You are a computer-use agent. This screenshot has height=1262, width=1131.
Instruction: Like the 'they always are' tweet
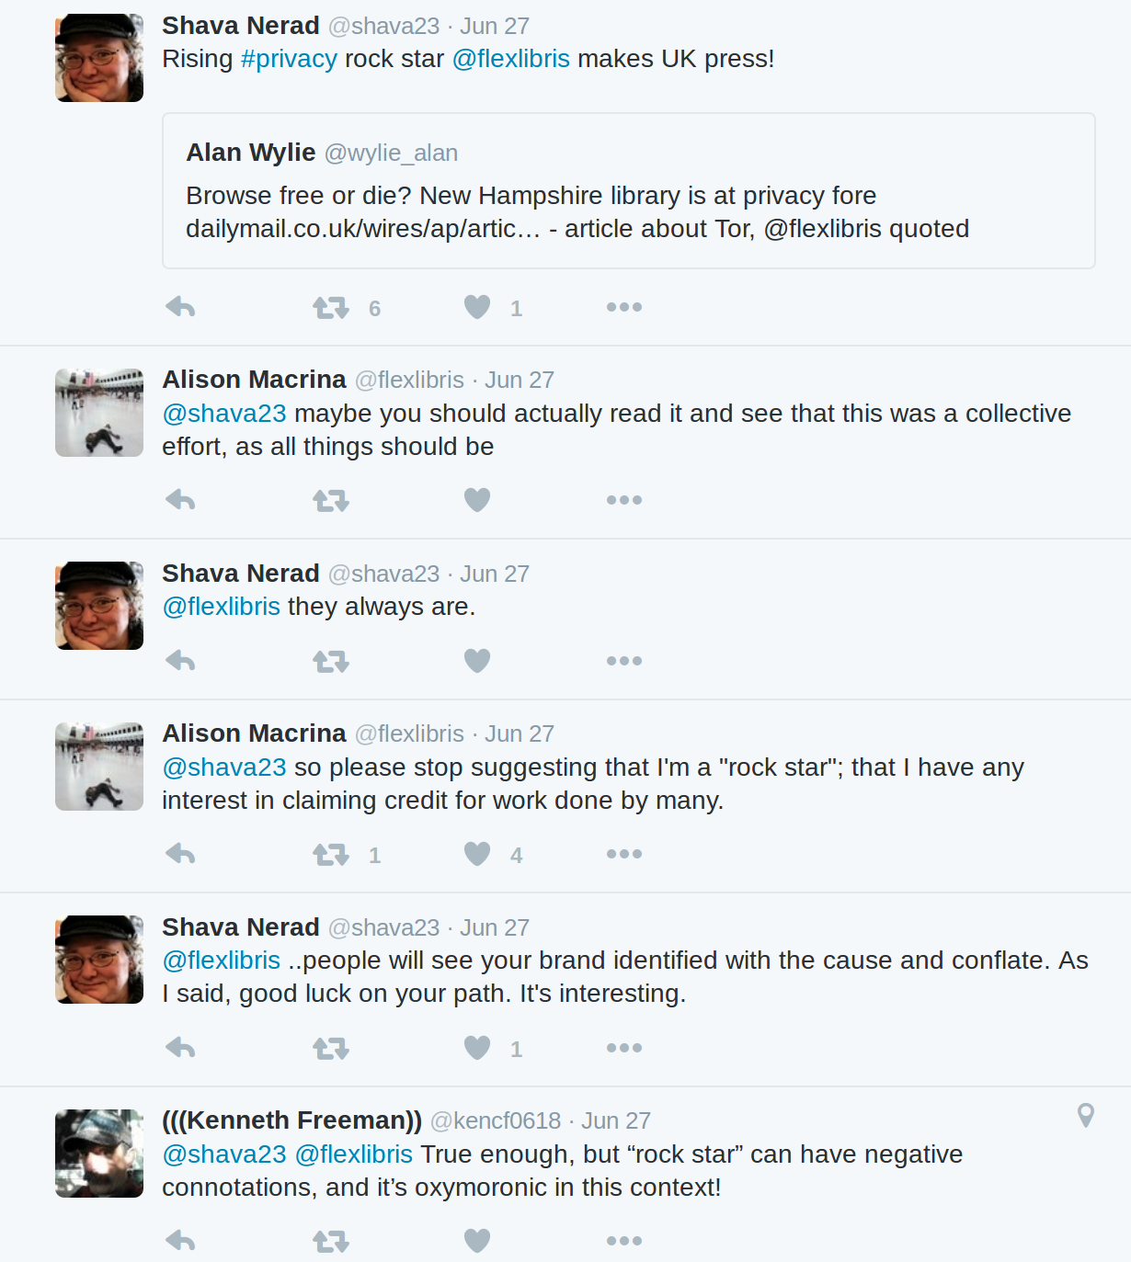(477, 661)
